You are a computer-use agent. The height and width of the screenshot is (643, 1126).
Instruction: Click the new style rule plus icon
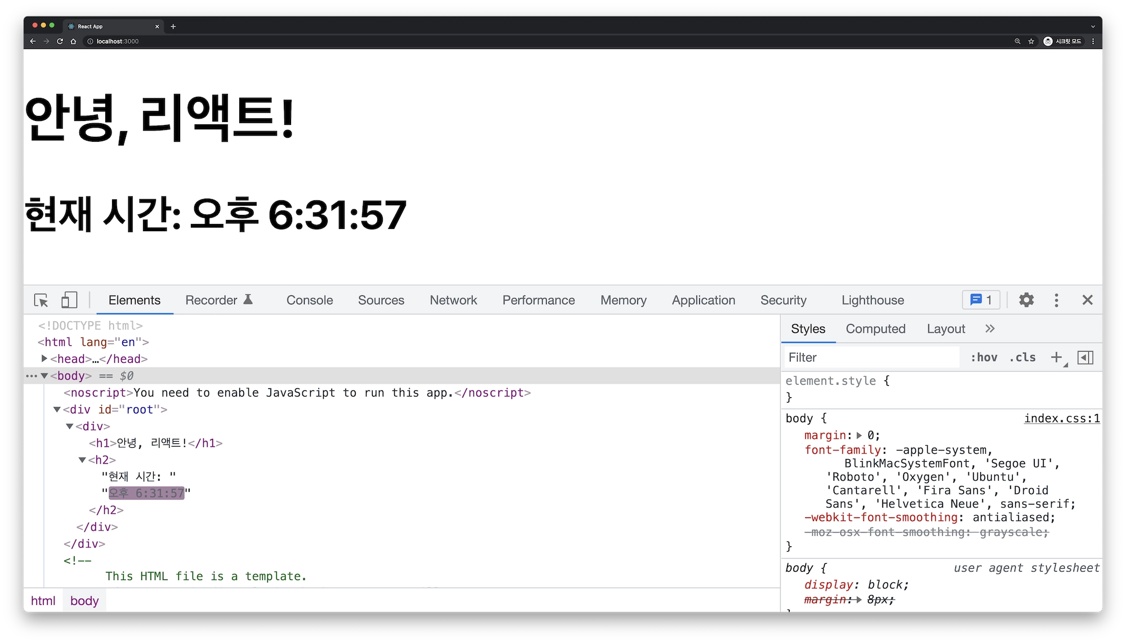1056,357
